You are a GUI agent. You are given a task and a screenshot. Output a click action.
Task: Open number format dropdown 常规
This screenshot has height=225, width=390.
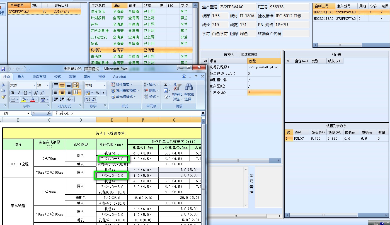tap(105, 85)
